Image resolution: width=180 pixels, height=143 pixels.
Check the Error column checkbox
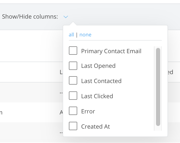(73, 111)
